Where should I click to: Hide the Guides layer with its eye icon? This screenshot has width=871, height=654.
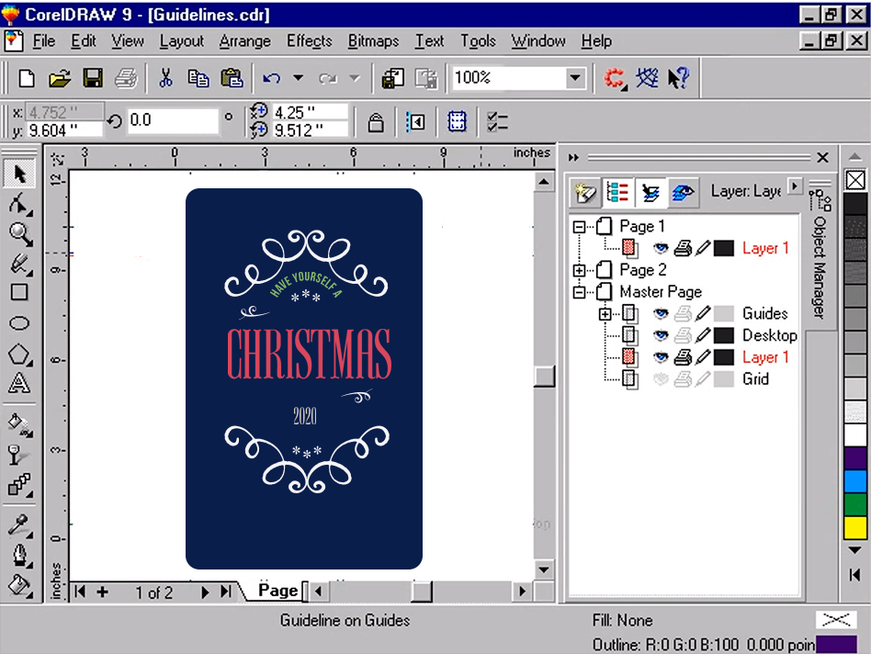tap(662, 314)
